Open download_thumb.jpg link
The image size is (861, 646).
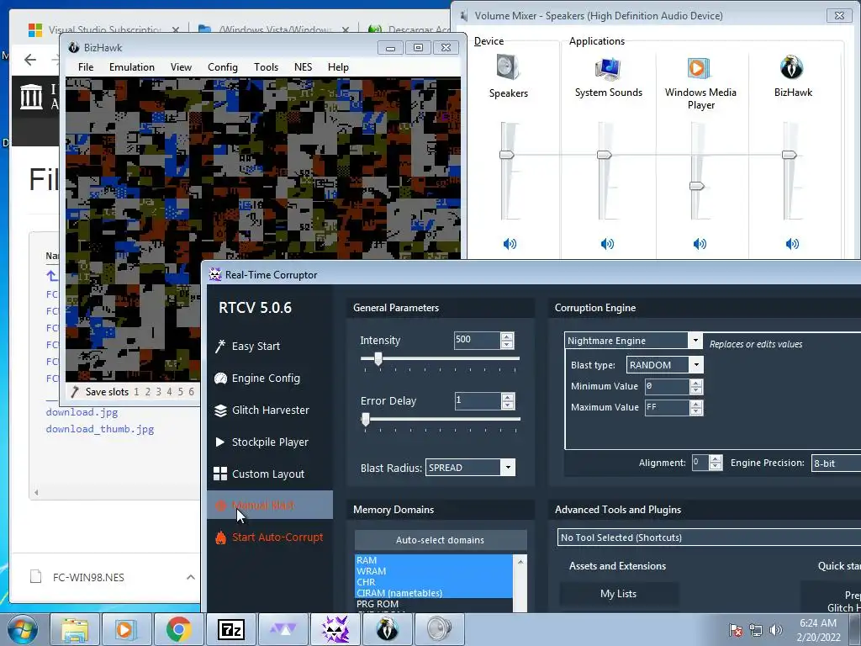[100, 429]
